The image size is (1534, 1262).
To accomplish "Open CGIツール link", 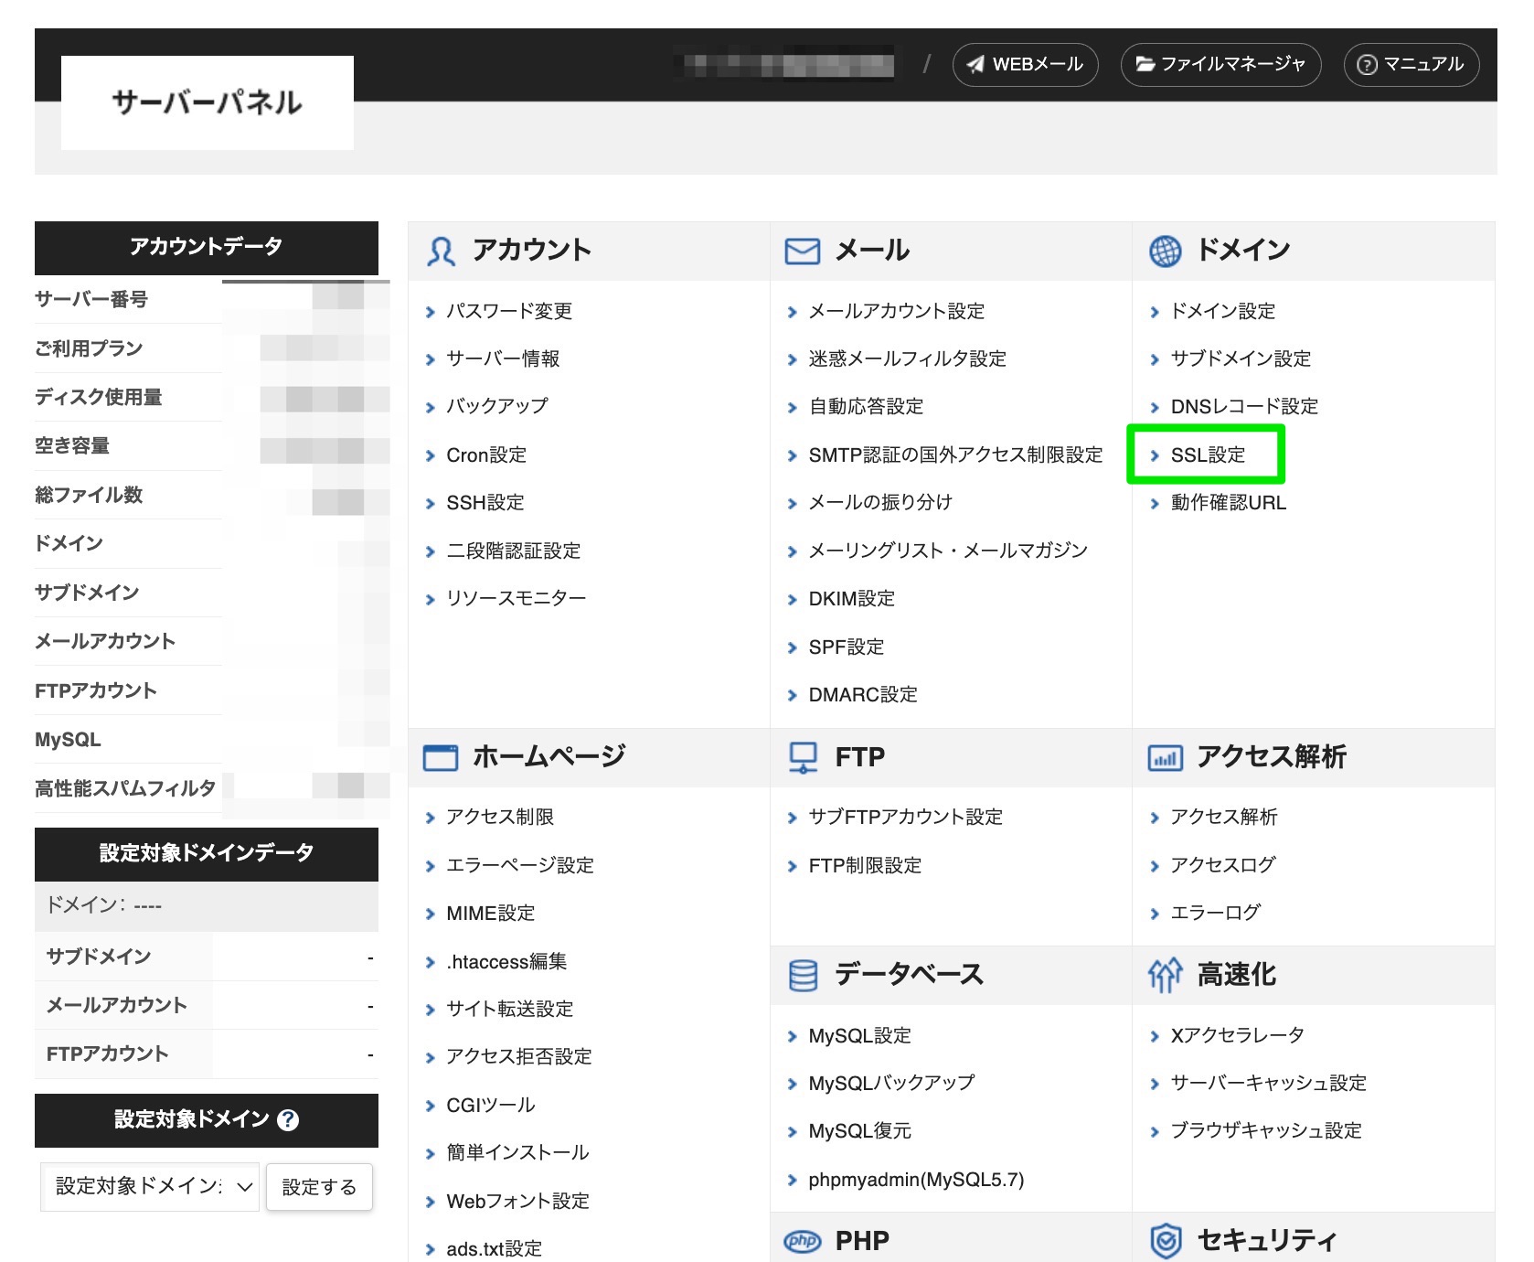I will tap(491, 1105).
